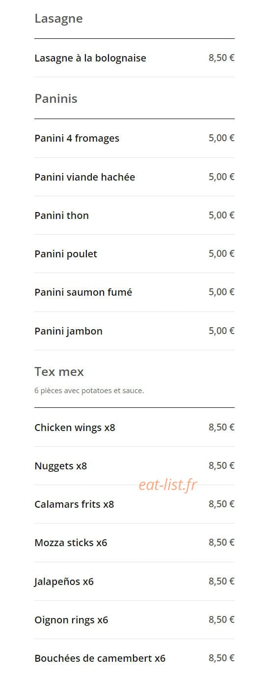Click the Lasagne section heading
Viewport: 271px width, 676px height.
tap(58, 19)
